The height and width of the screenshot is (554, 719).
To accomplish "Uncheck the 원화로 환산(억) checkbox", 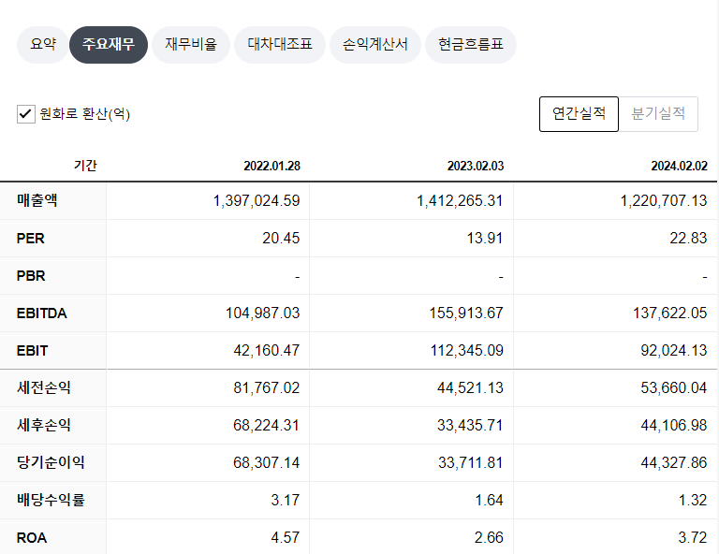I will coord(25,113).
